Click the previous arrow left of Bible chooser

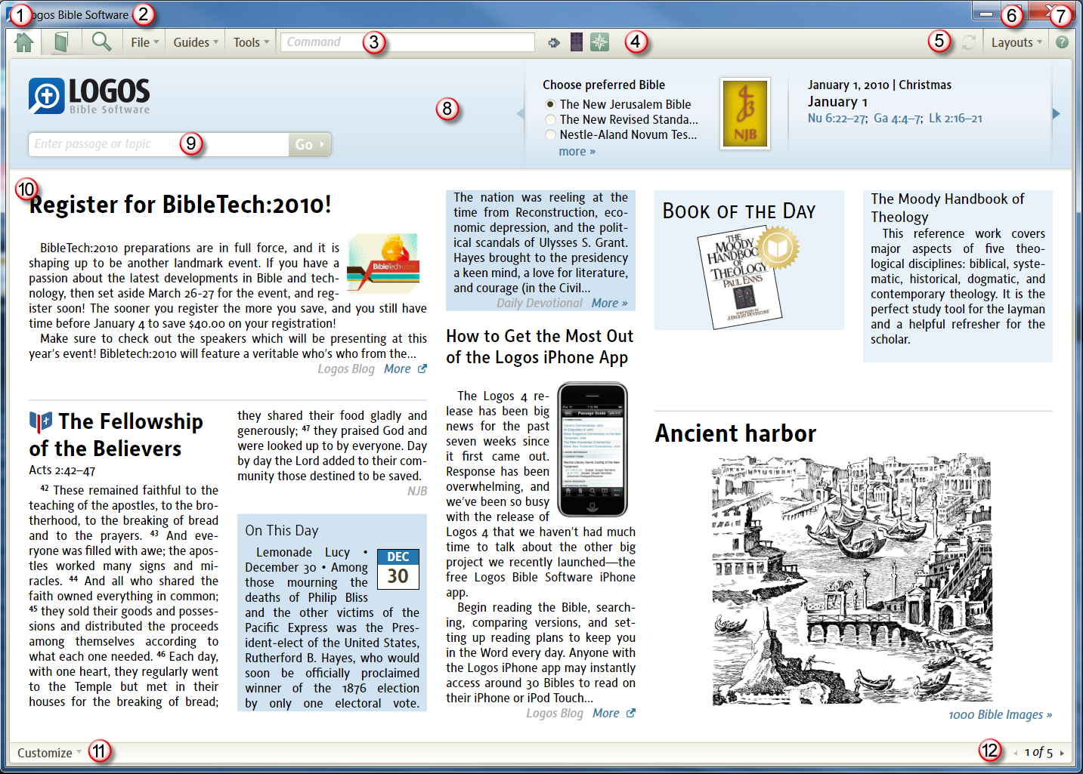click(x=520, y=113)
